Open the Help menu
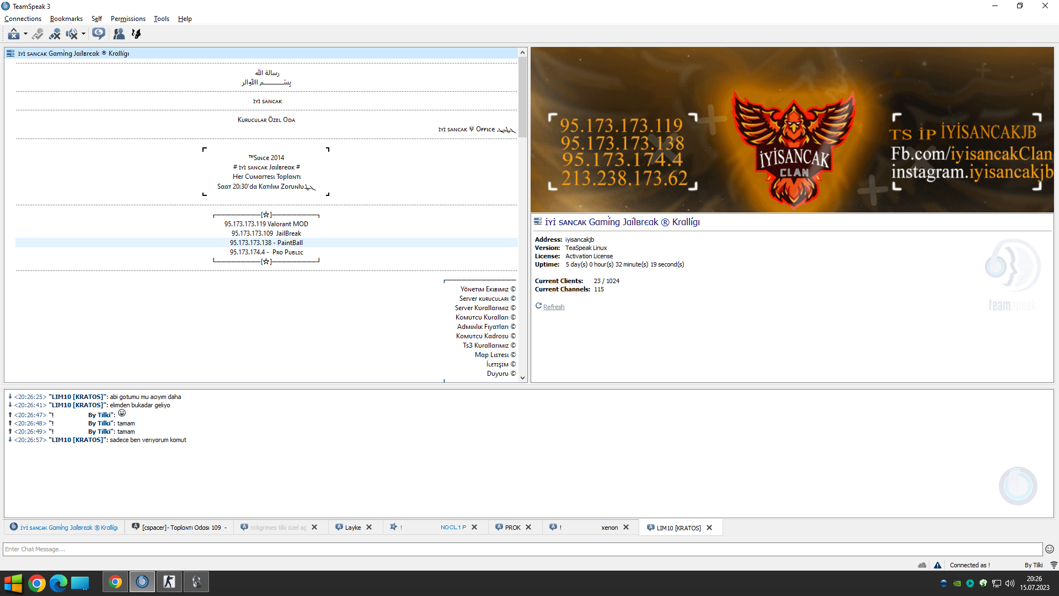 pyautogui.click(x=185, y=19)
